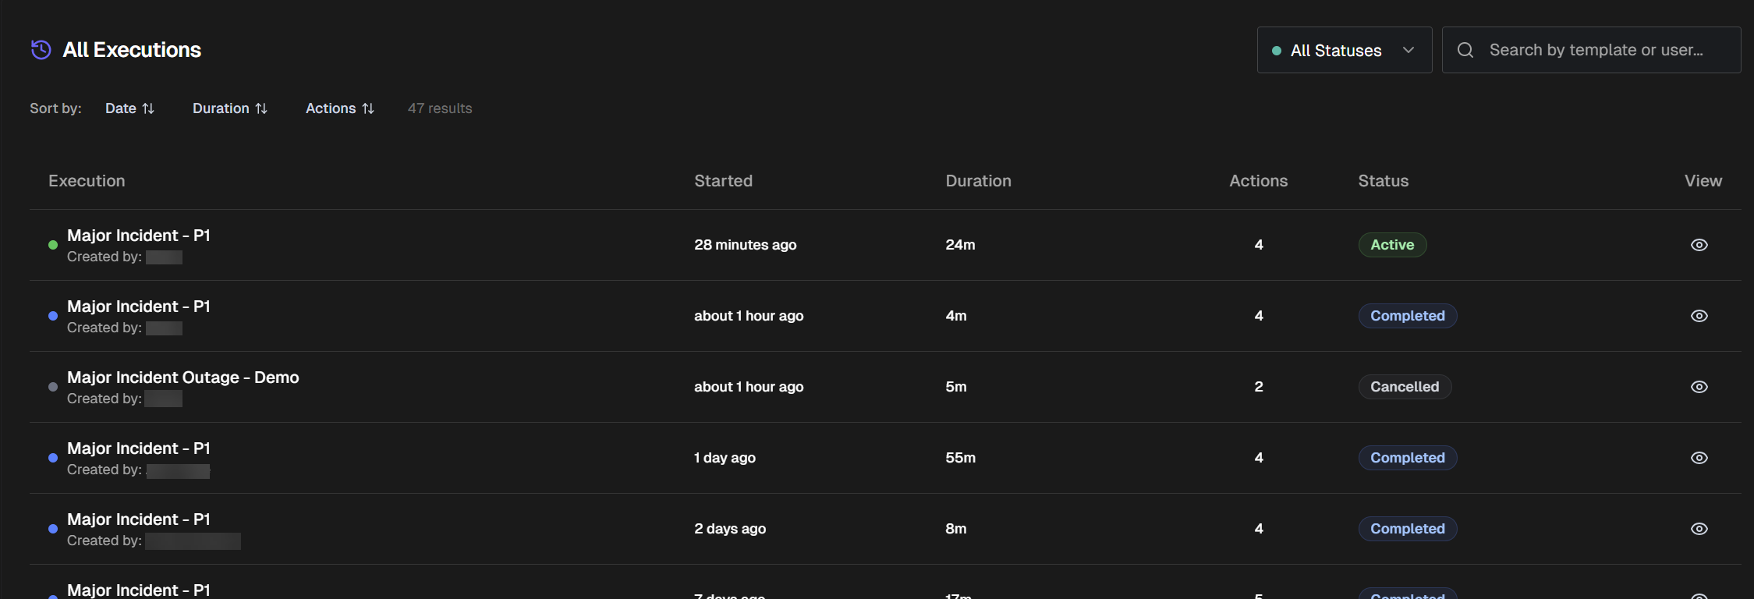Screen dimensions: 1754x599
Task: Click the Execution column header
Action: point(87,180)
